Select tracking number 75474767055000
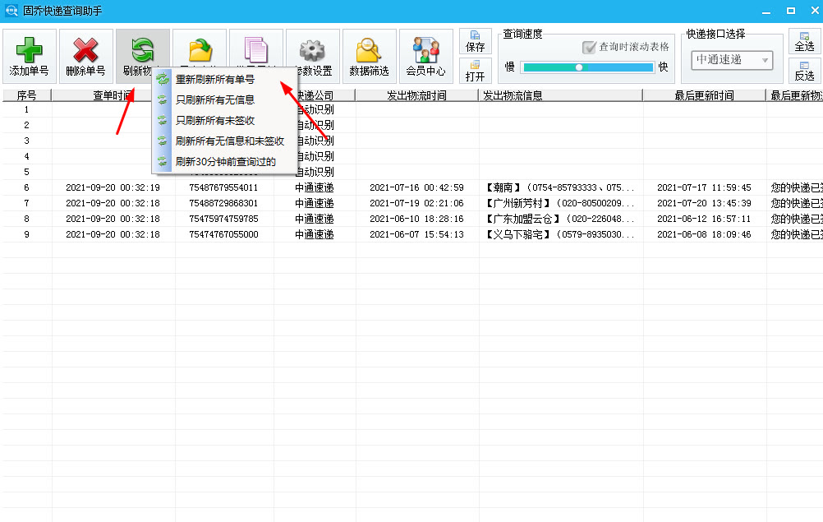Screen dimensions: 823x522 click(x=223, y=234)
